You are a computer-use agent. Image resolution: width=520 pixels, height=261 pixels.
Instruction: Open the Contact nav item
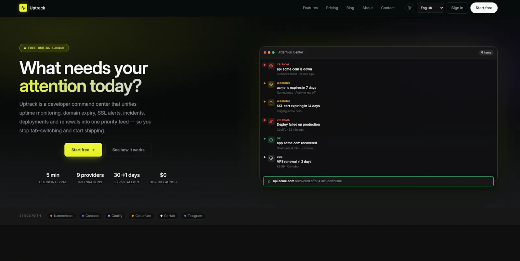(x=388, y=8)
